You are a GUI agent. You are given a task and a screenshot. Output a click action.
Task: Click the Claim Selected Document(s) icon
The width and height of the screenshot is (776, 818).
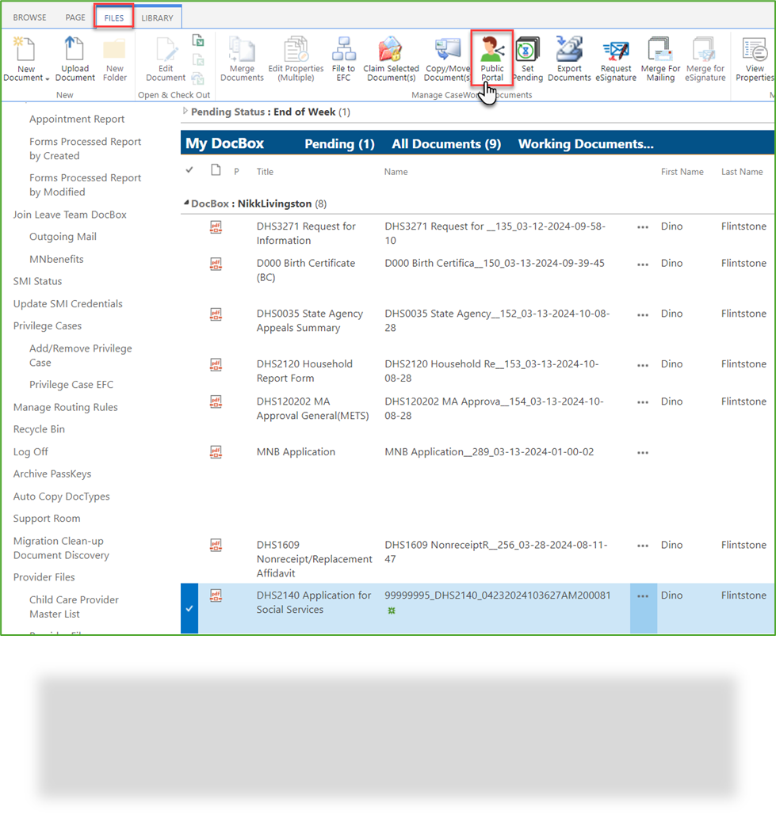391,57
